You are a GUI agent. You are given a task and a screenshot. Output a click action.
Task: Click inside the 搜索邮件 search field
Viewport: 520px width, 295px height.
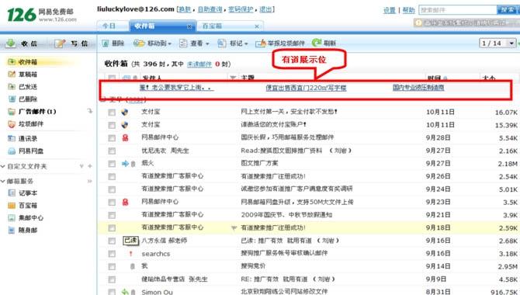(x=458, y=10)
